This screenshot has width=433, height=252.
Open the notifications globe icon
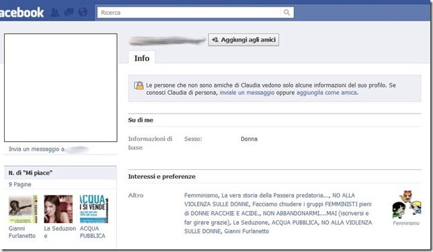[x=83, y=12]
